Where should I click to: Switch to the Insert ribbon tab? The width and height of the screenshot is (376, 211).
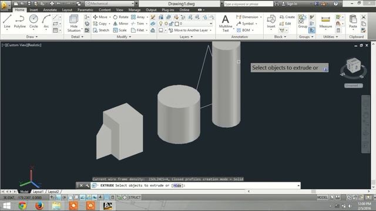(33, 10)
